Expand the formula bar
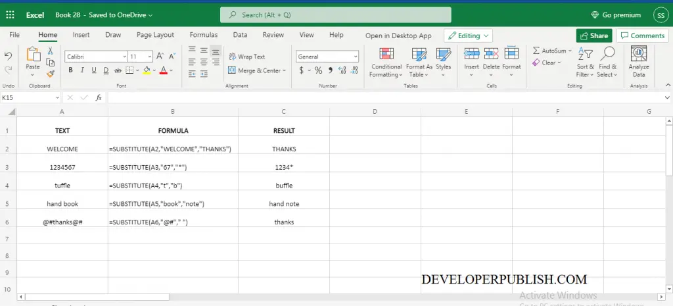Image resolution: width=673 pixels, height=306 pixels. pos(667,97)
